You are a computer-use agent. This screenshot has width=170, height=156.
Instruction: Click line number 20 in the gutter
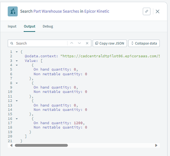coord(10,136)
